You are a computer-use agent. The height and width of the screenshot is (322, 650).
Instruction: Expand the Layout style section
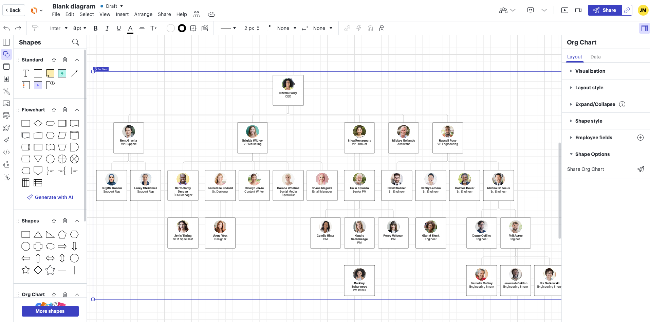pyautogui.click(x=588, y=88)
